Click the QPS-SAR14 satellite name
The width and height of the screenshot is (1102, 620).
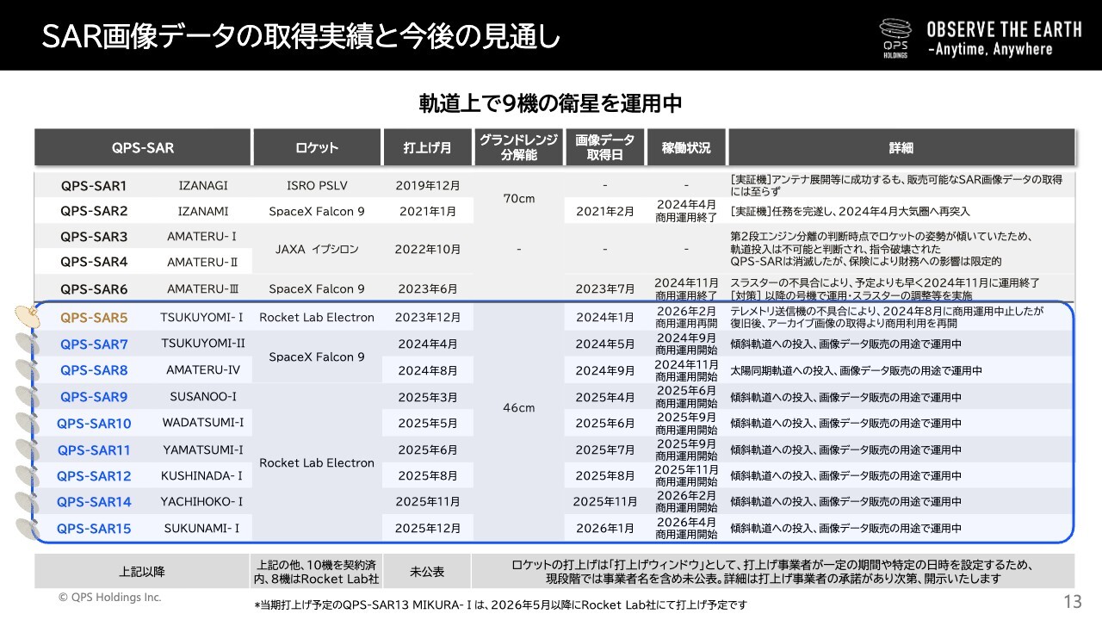95,502
